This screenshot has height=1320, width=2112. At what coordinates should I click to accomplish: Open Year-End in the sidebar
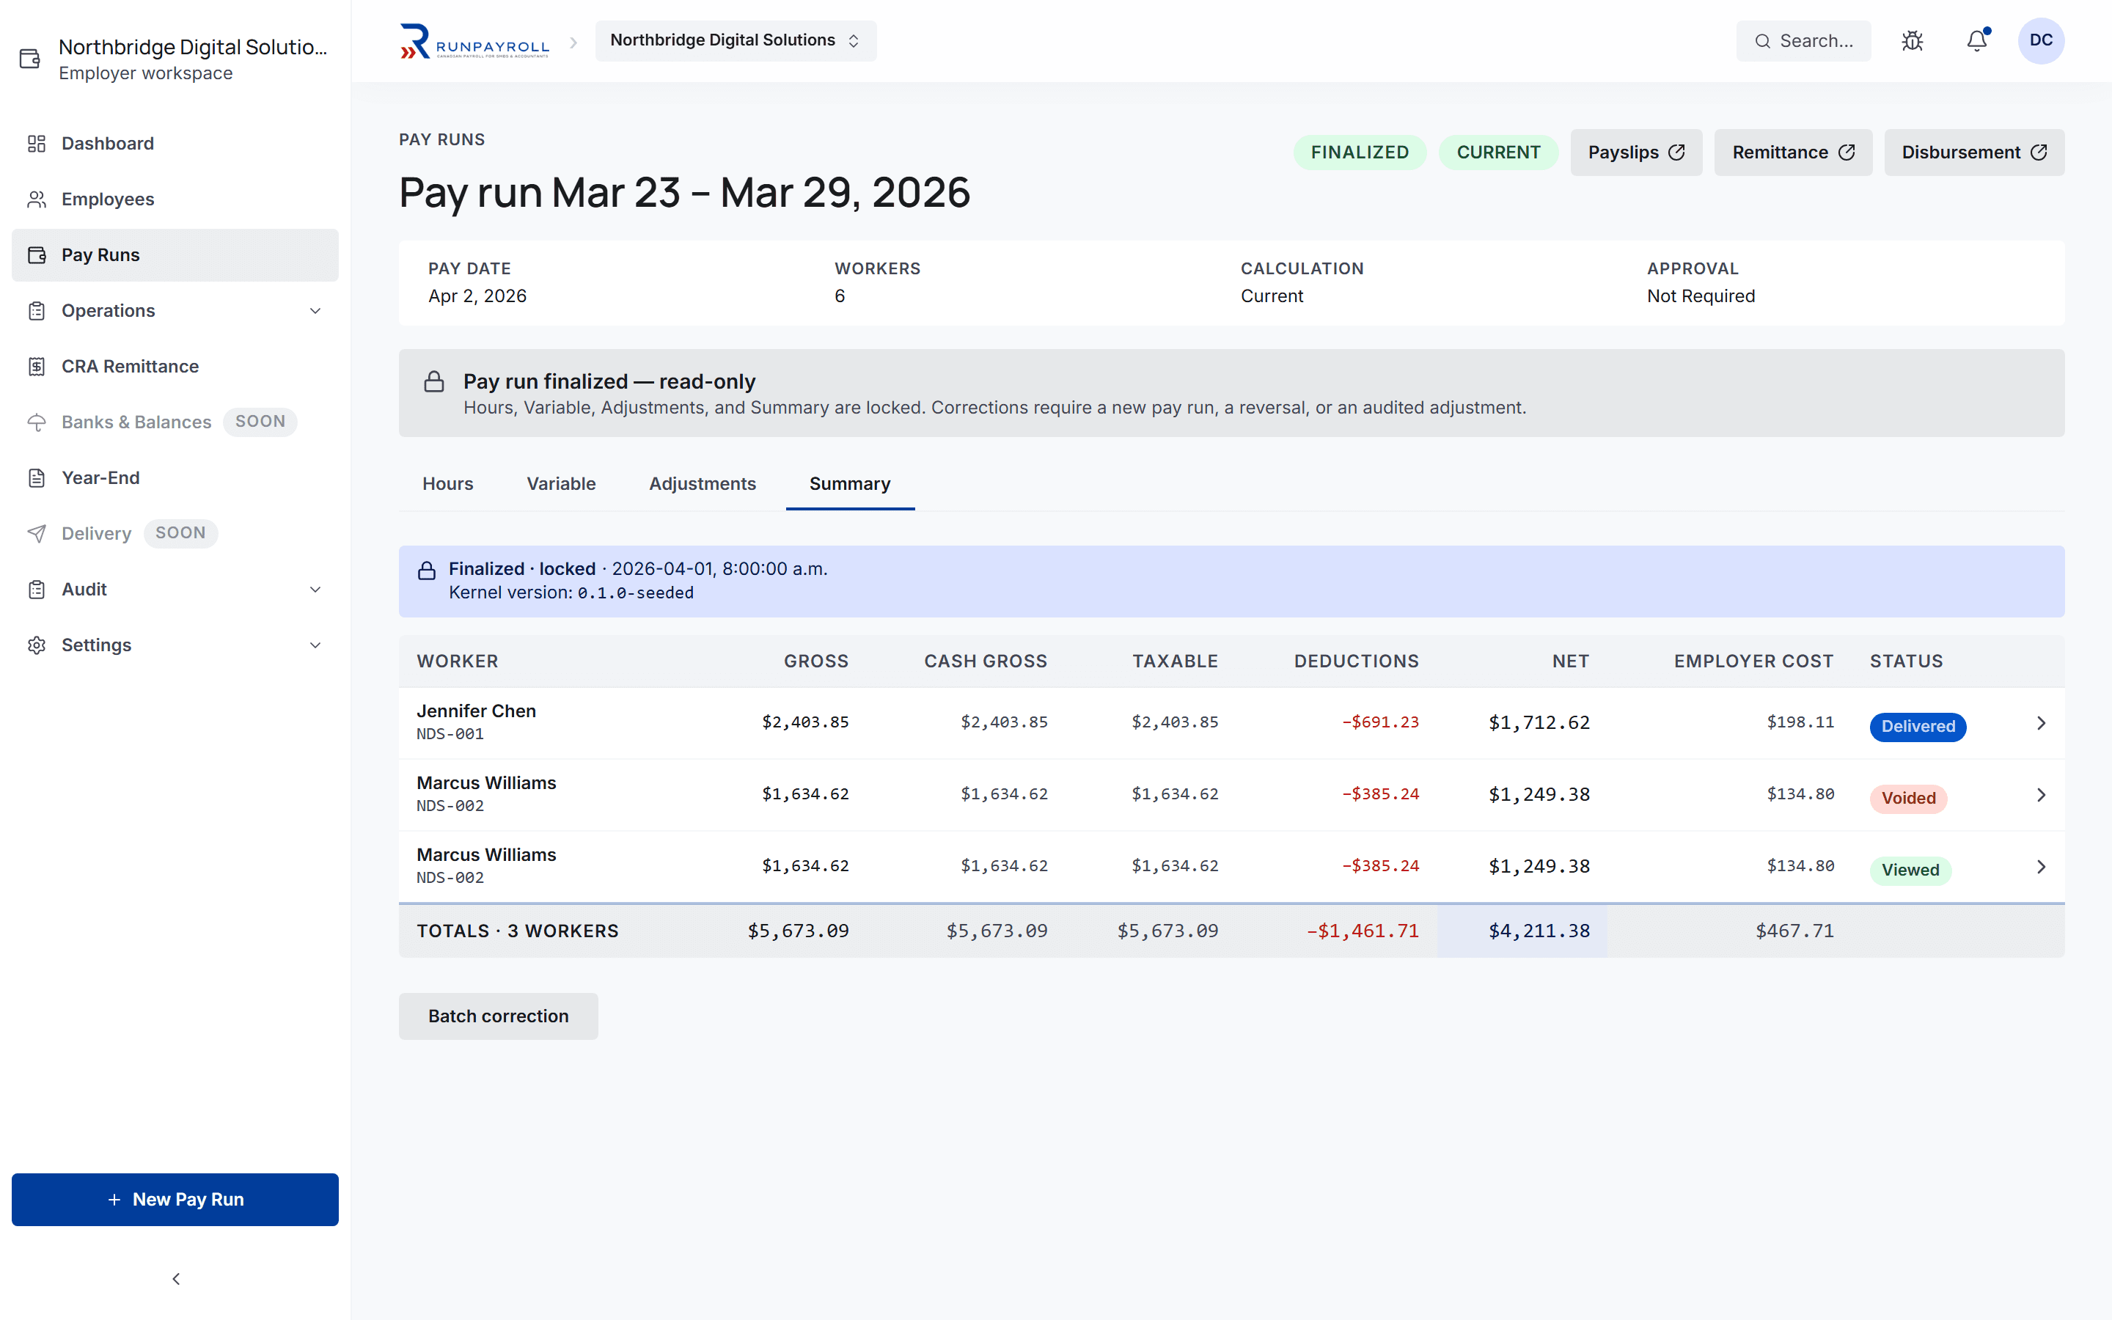tap(175, 477)
